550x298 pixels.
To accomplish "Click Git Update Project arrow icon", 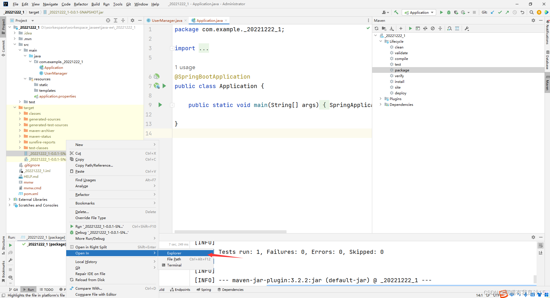I will coord(492,12).
